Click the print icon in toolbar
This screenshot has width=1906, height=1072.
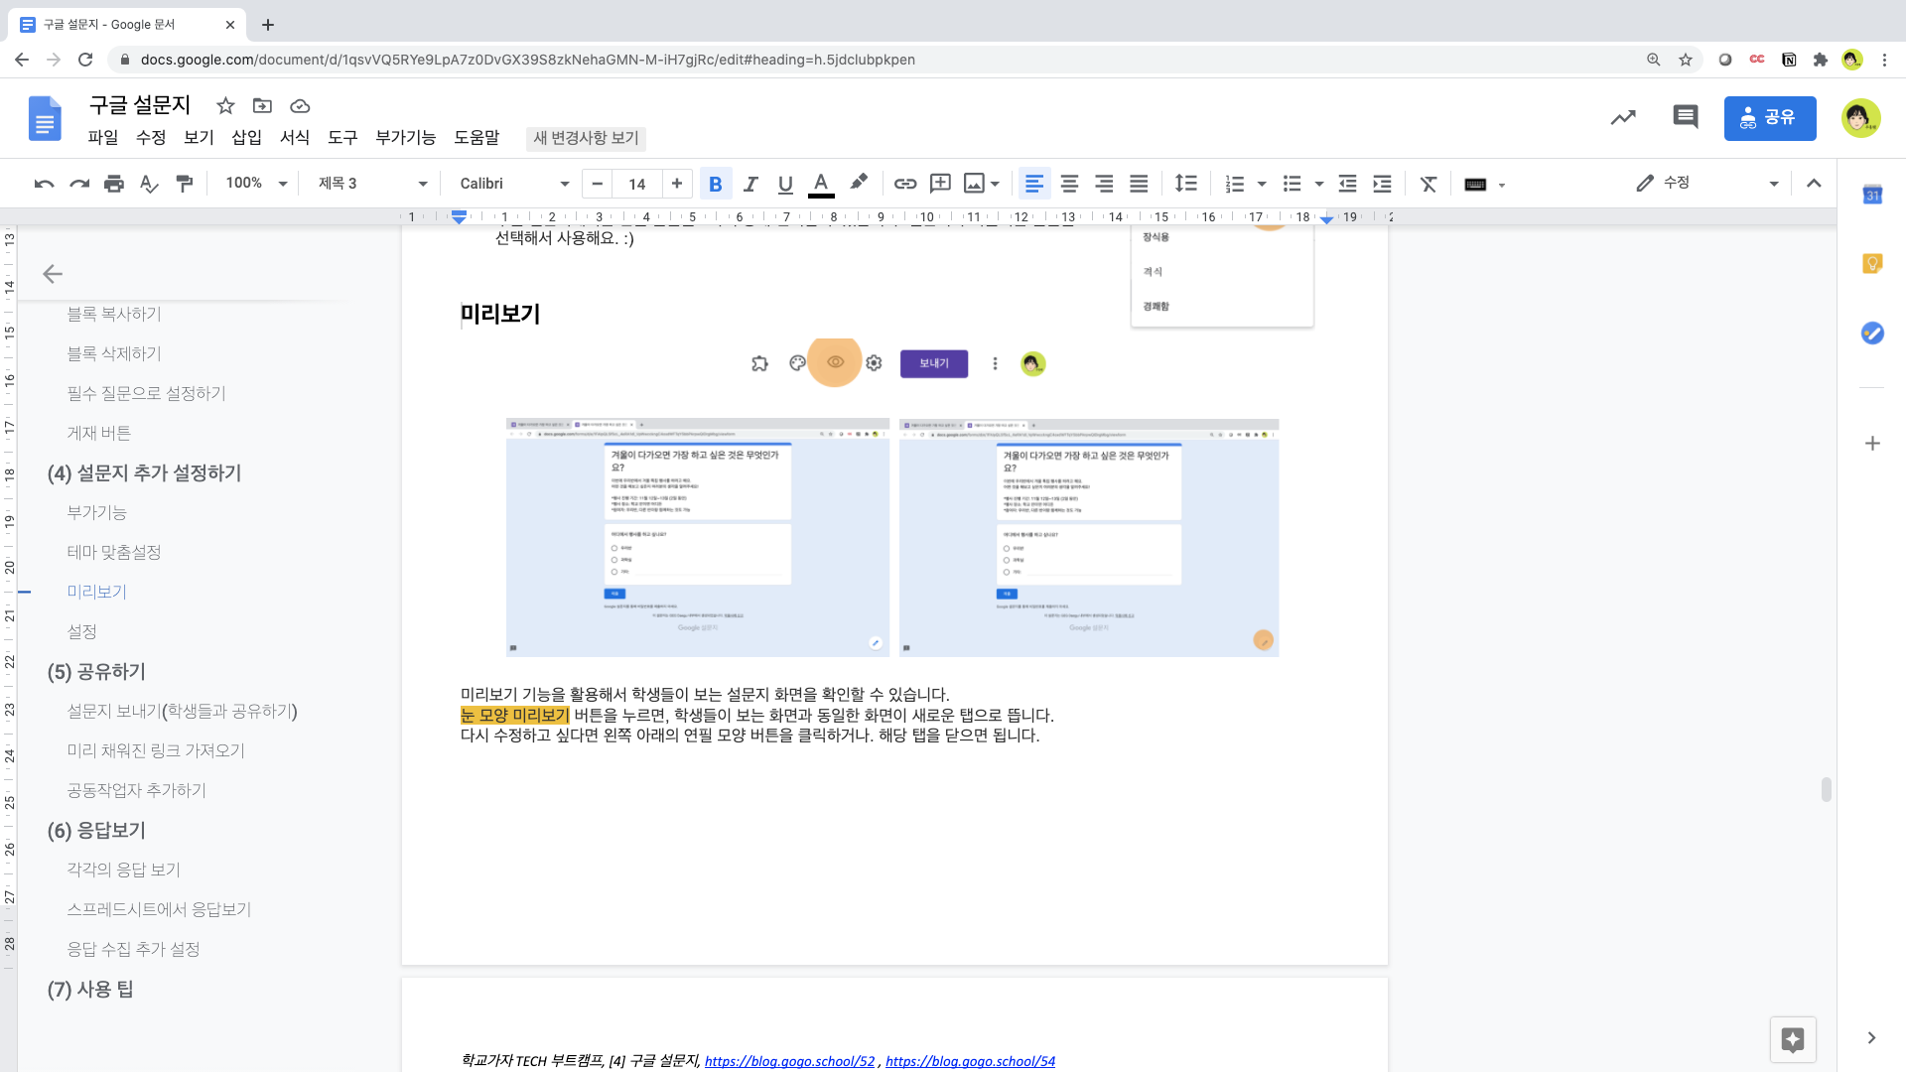click(114, 184)
